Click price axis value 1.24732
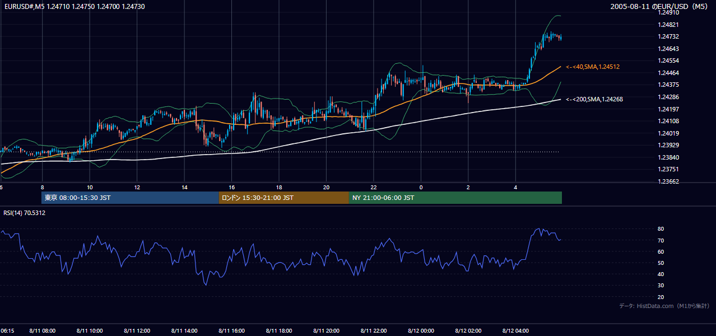716x336 pixels. (669, 36)
